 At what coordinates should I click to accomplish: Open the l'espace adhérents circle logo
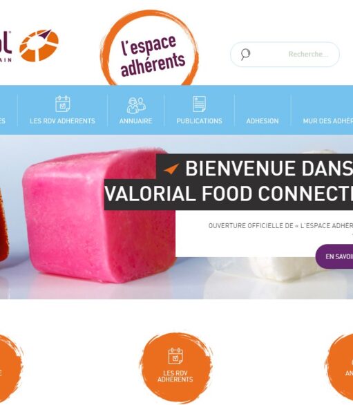(x=149, y=49)
